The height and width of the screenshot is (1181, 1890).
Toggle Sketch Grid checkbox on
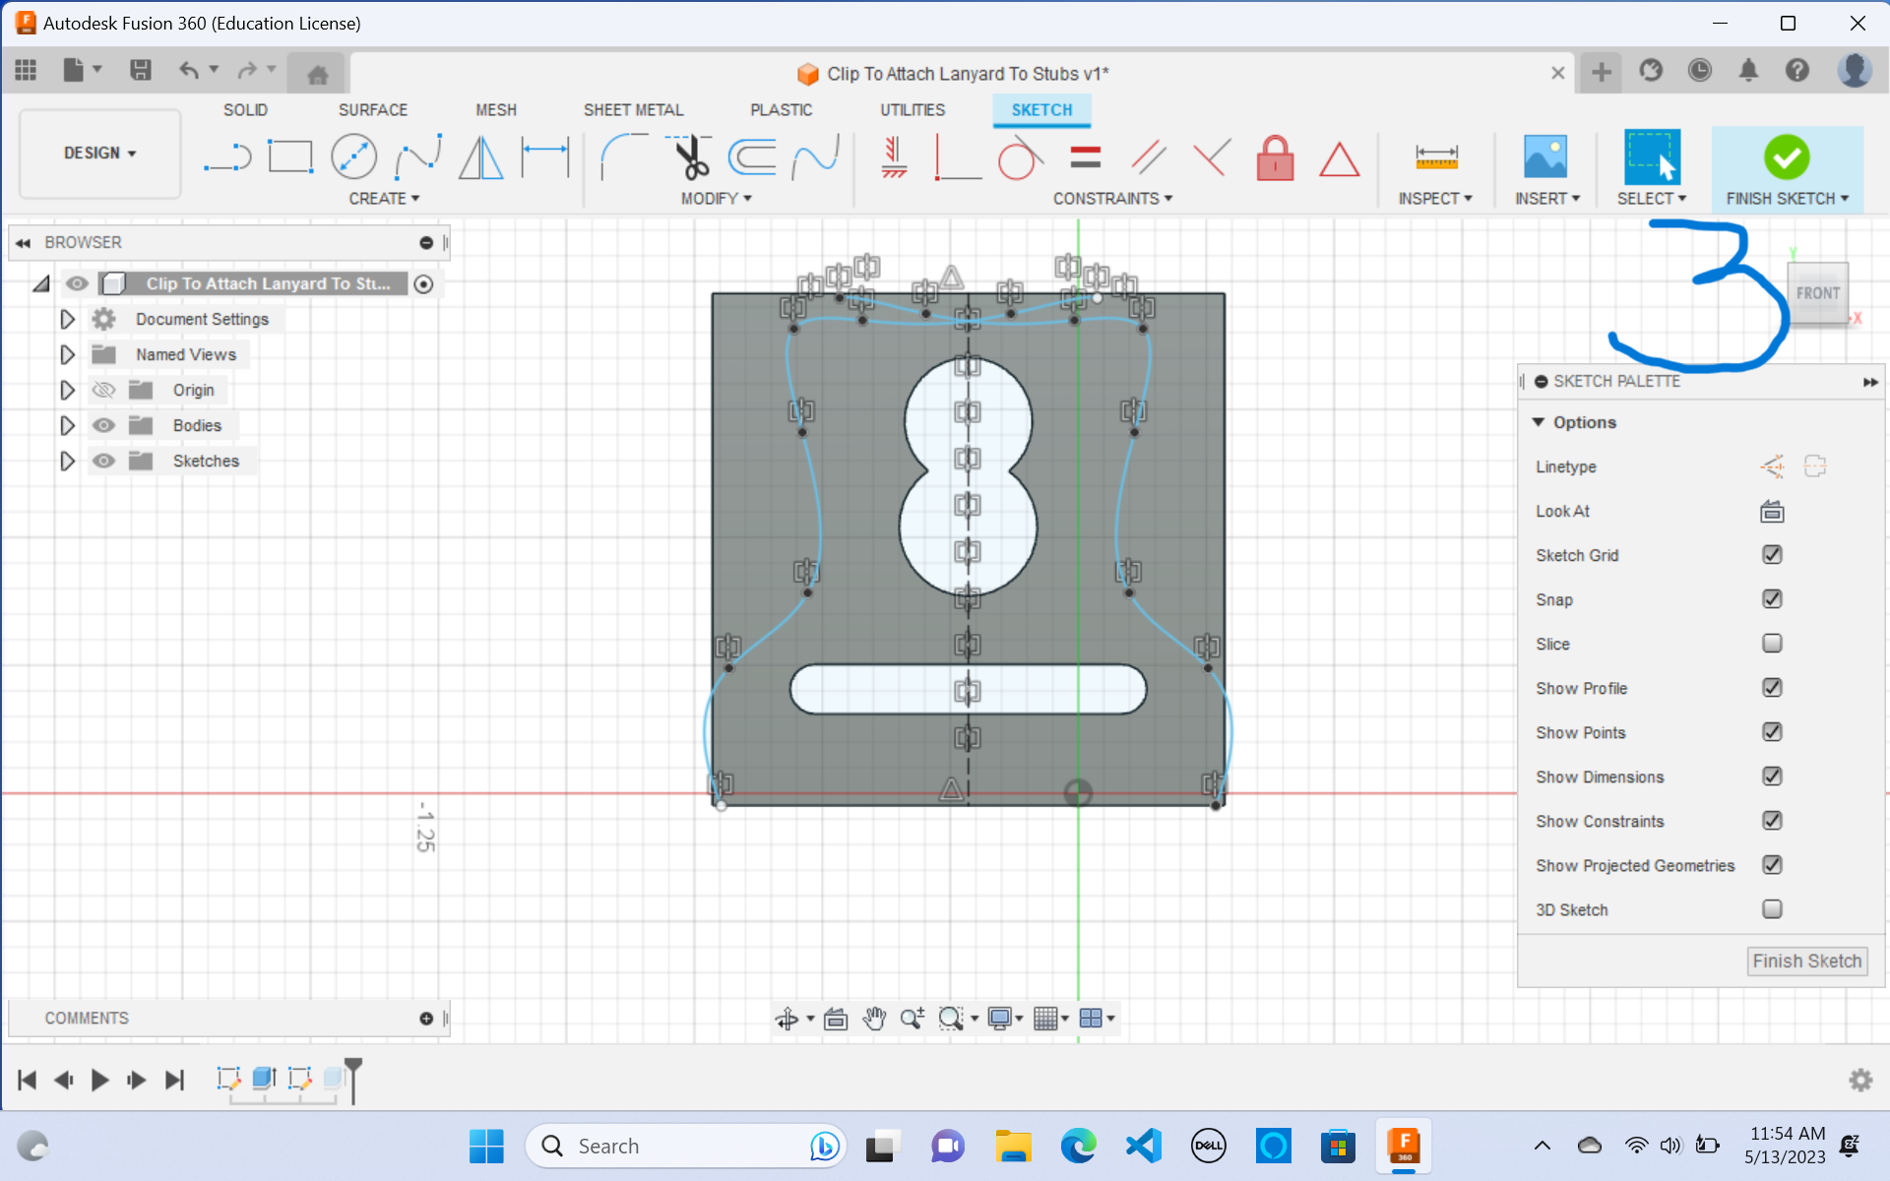[x=1772, y=554]
